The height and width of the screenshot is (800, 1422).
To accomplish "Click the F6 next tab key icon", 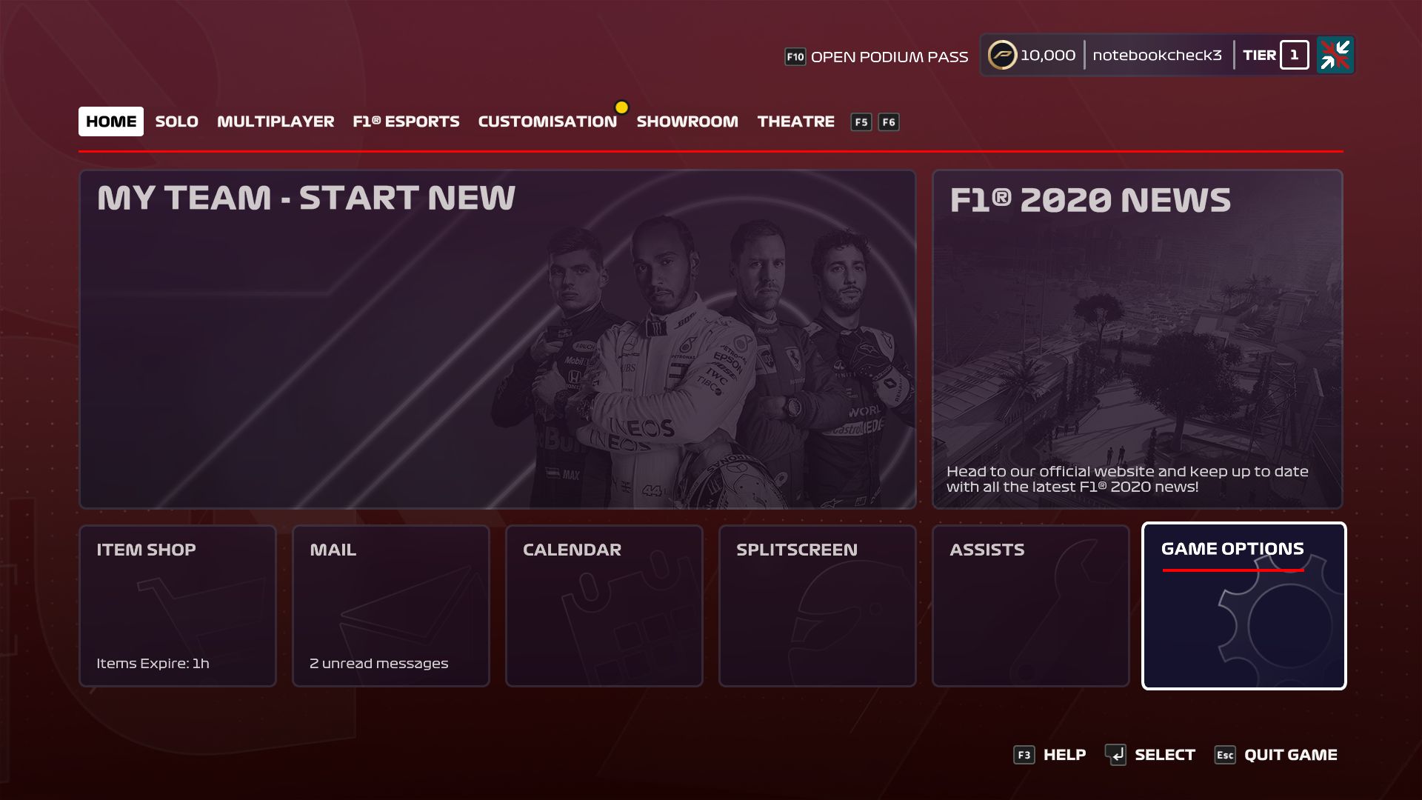I will pyautogui.click(x=888, y=122).
